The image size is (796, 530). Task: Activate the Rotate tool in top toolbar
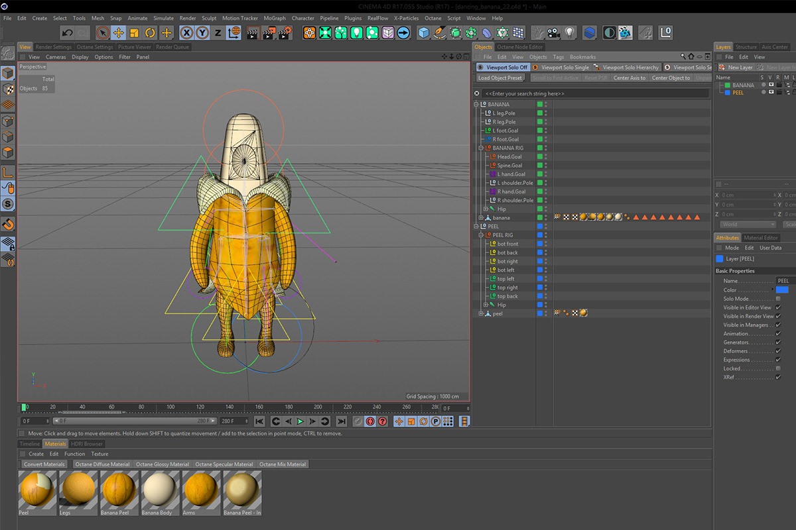[150, 32]
